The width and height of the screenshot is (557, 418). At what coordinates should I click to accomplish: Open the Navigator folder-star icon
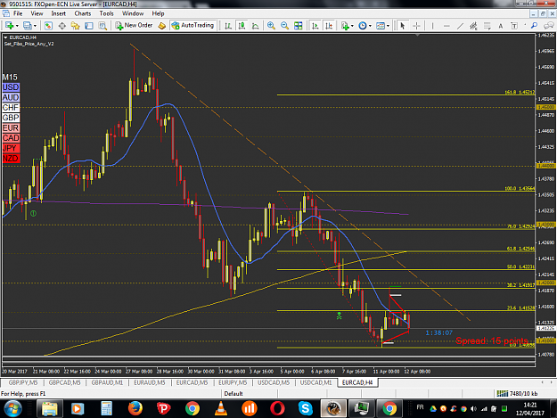(x=76, y=26)
